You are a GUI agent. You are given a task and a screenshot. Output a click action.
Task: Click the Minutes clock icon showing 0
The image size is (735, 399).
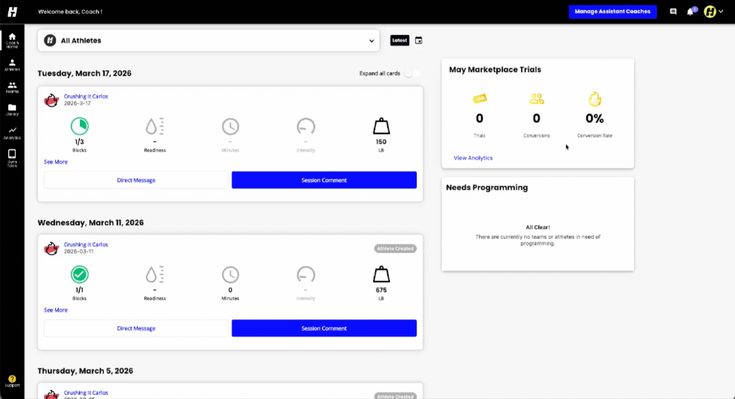point(230,275)
